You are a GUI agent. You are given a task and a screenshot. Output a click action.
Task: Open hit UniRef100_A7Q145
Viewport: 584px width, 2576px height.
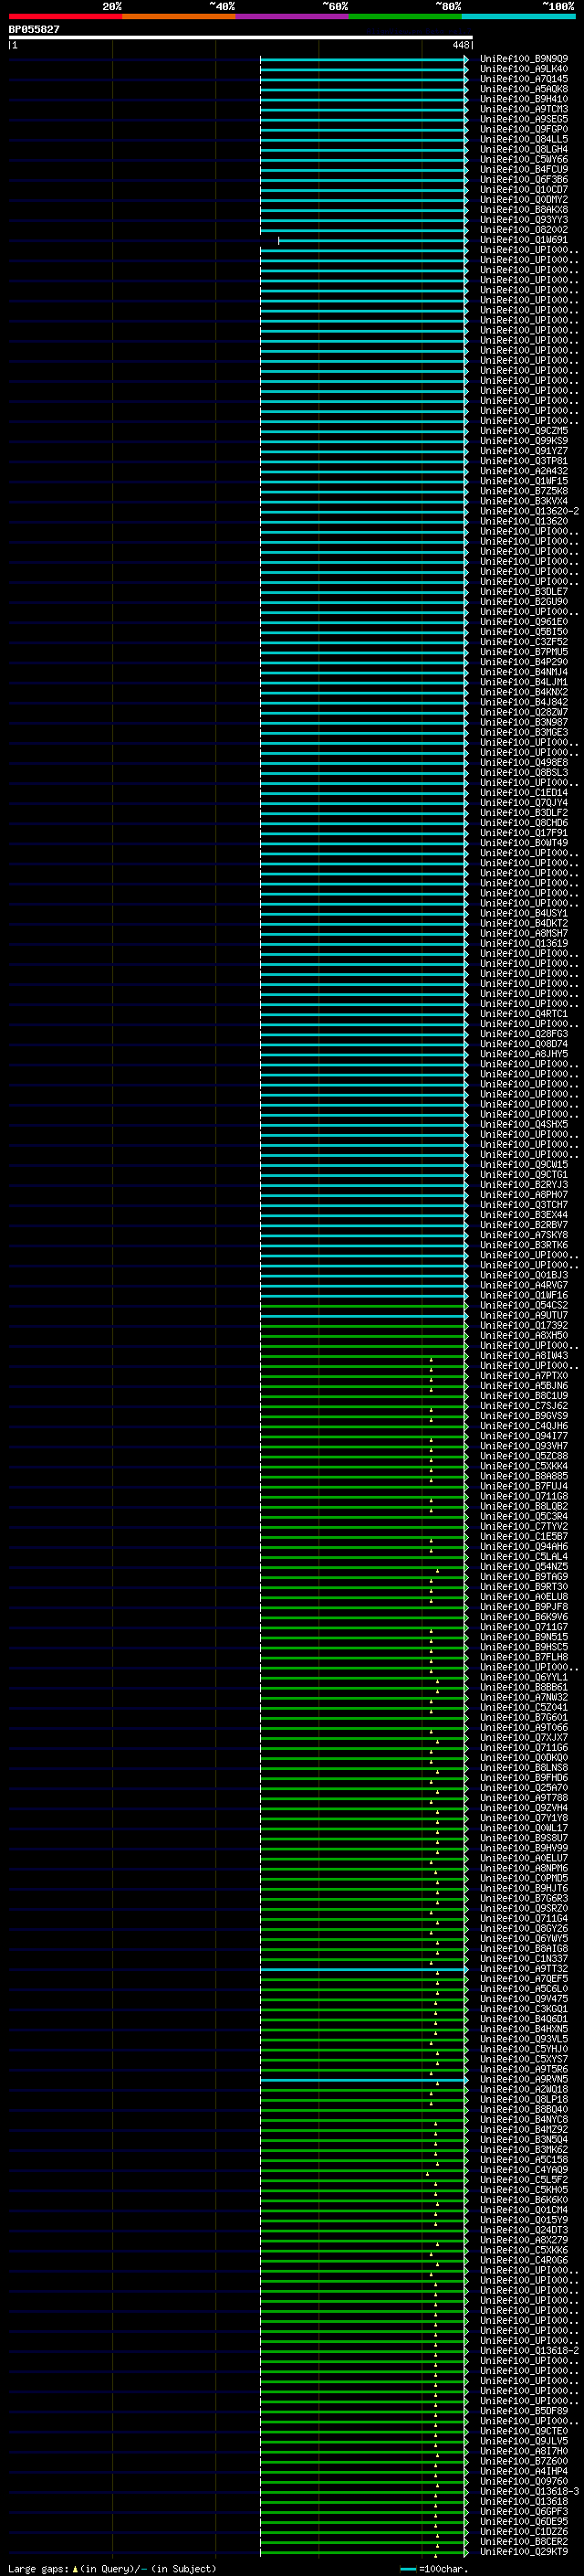(523, 79)
